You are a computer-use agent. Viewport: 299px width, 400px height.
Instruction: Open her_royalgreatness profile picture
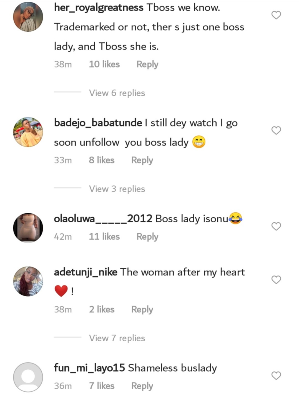click(x=28, y=17)
